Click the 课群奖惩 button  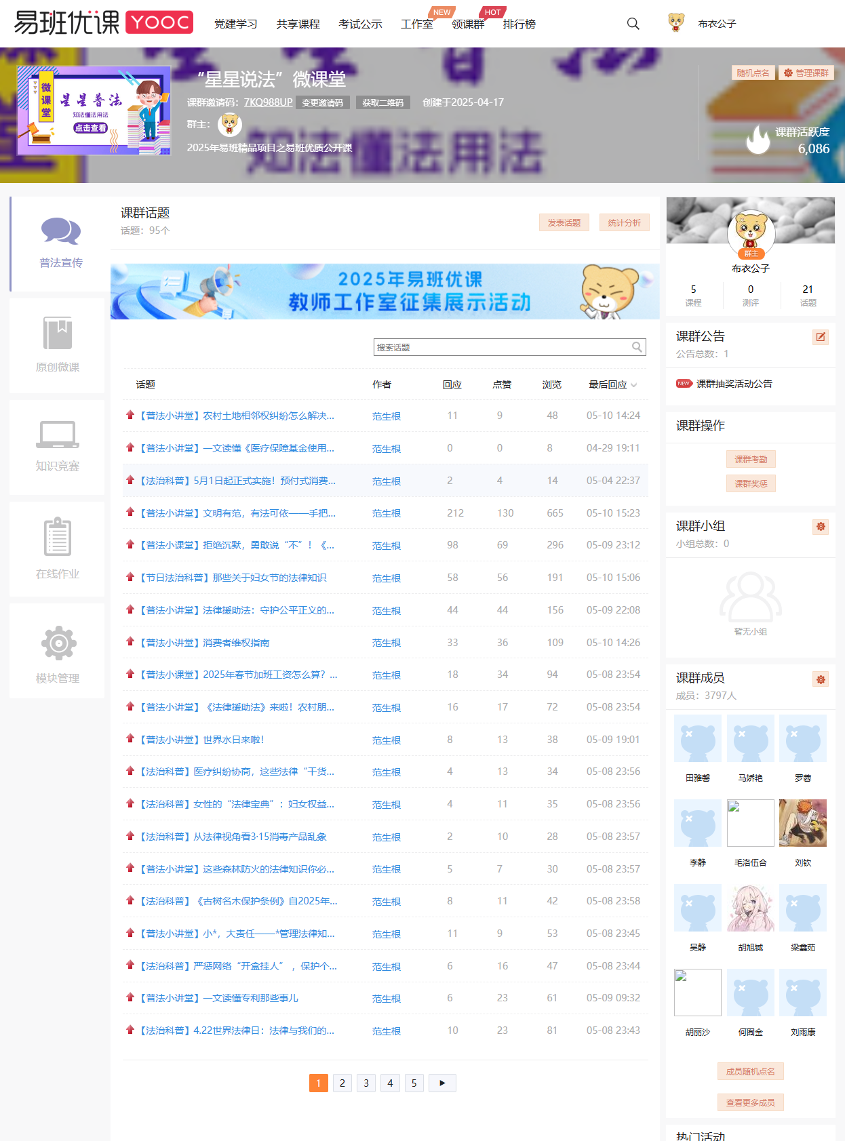[751, 483]
